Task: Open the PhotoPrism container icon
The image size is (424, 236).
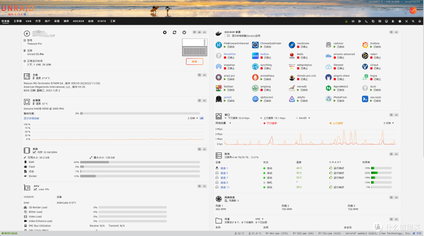Action: (328, 99)
